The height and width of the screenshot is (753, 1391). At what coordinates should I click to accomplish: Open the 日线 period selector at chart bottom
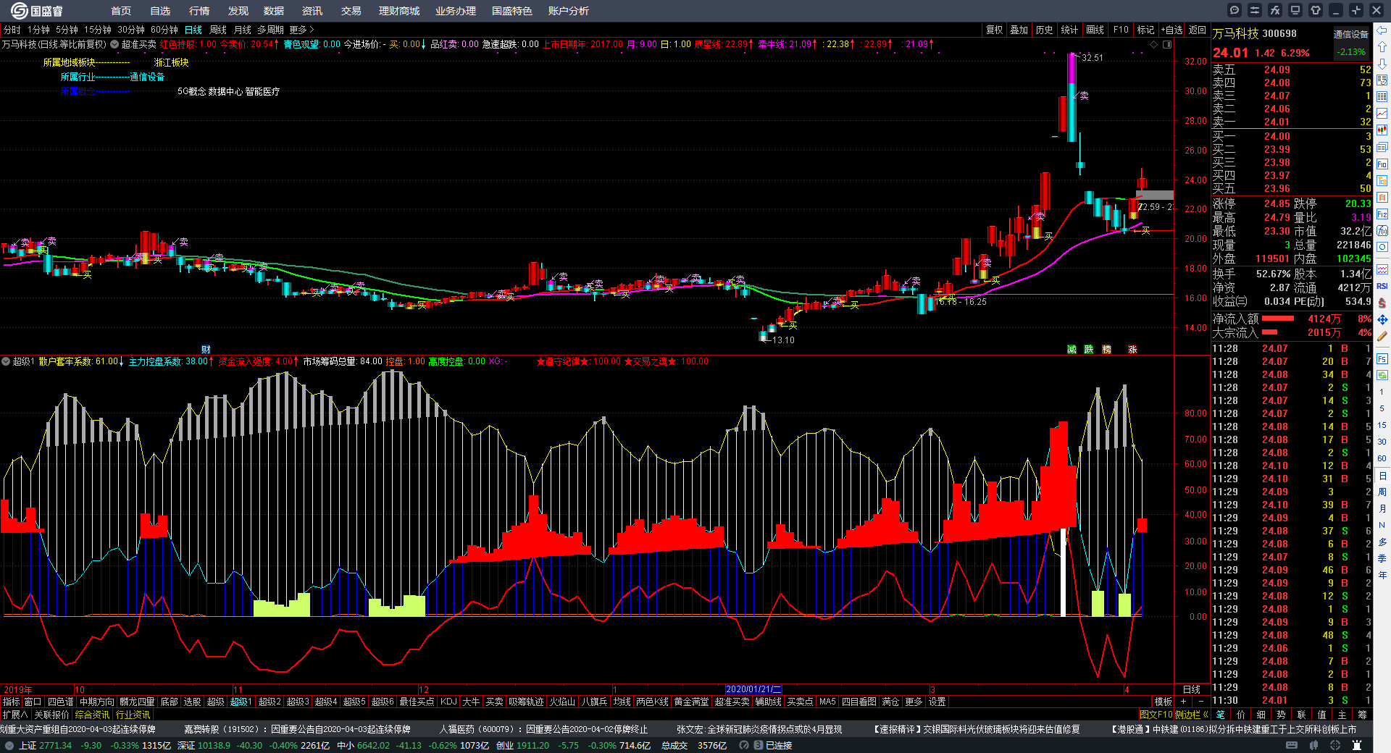[1192, 689]
